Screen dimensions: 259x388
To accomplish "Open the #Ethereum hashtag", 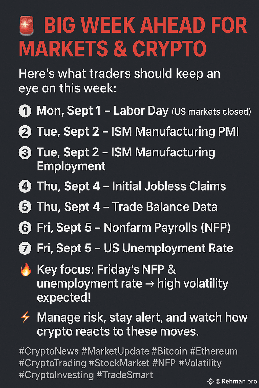I will tap(214, 351).
